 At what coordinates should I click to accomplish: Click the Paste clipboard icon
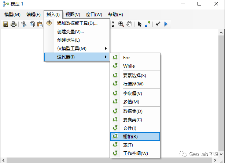40,24
